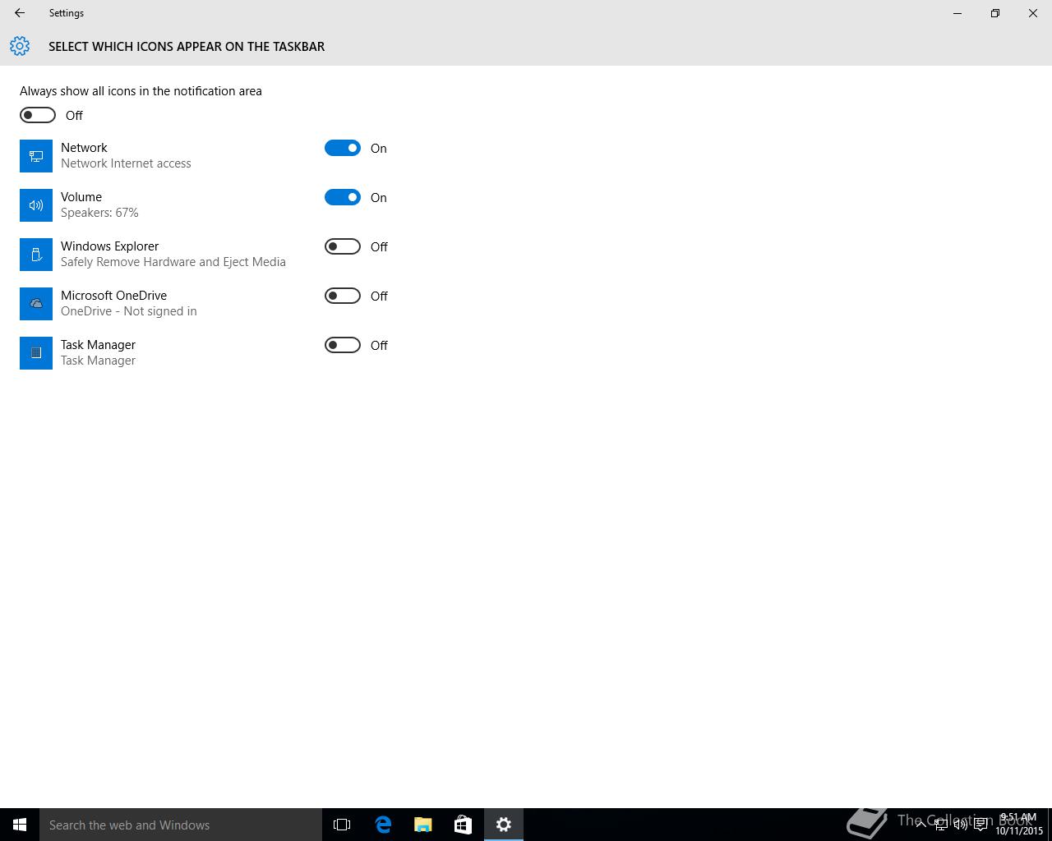Open the Store from the taskbar

pyautogui.click(x=463, y=825)
